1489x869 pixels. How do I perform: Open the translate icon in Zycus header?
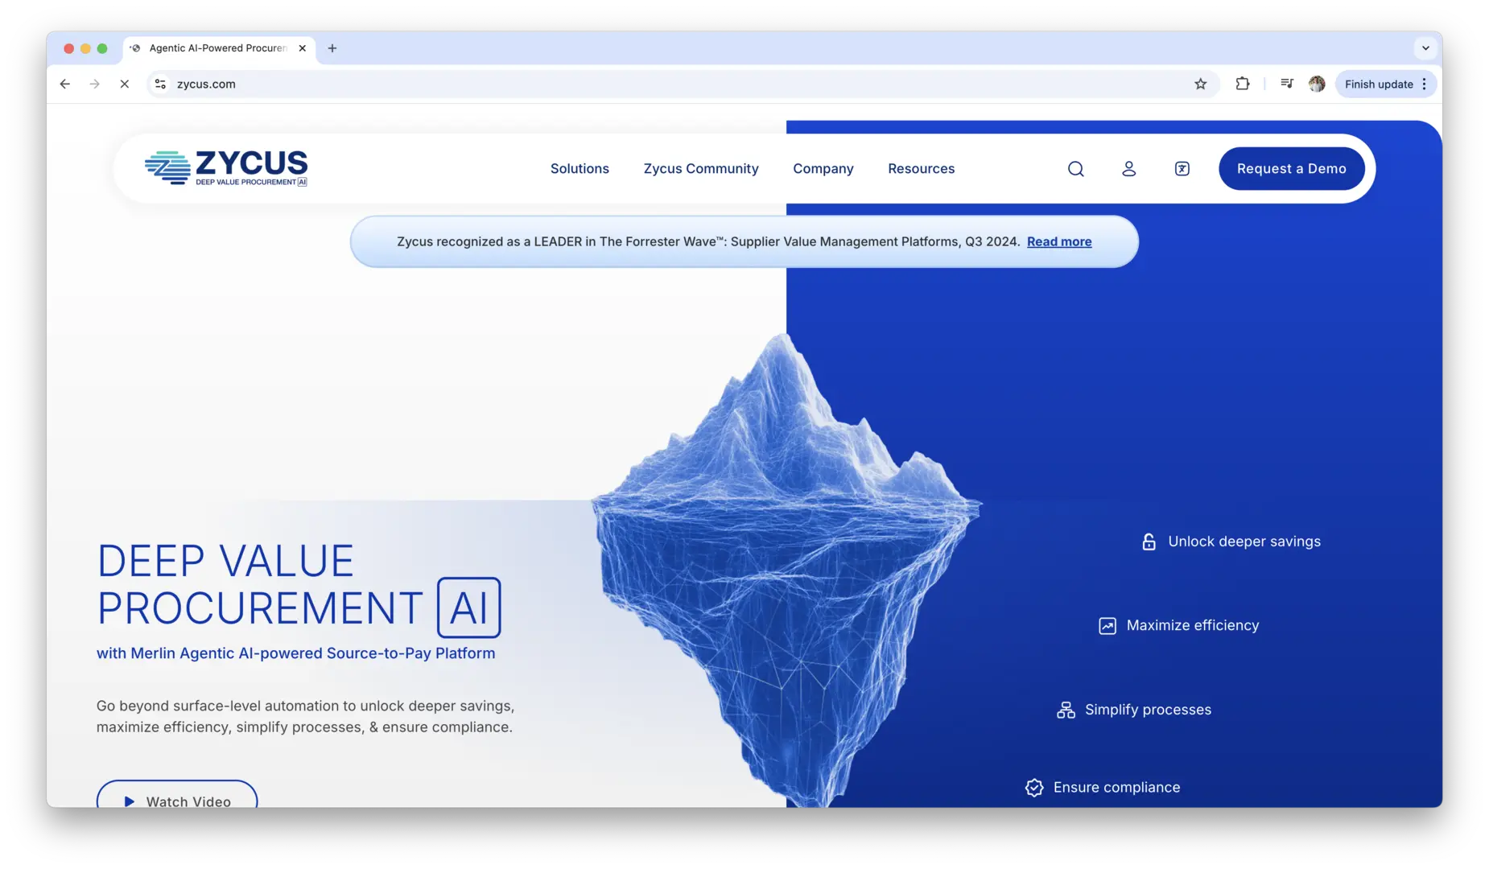coord(1182,169)
